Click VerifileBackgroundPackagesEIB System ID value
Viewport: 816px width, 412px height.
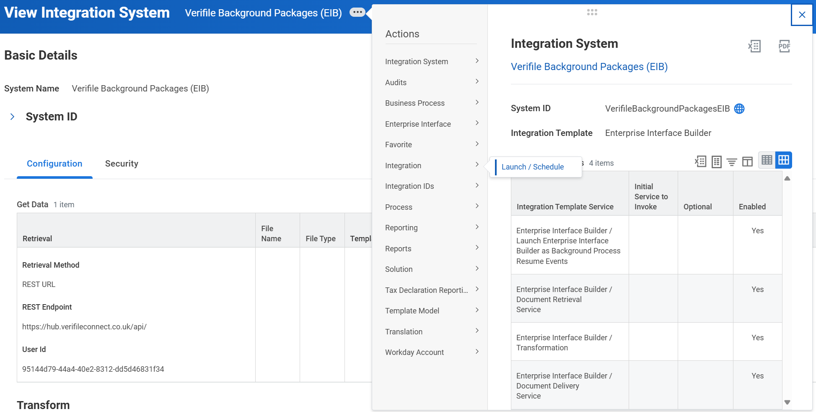pyautogui.click(x=667, y=109)
